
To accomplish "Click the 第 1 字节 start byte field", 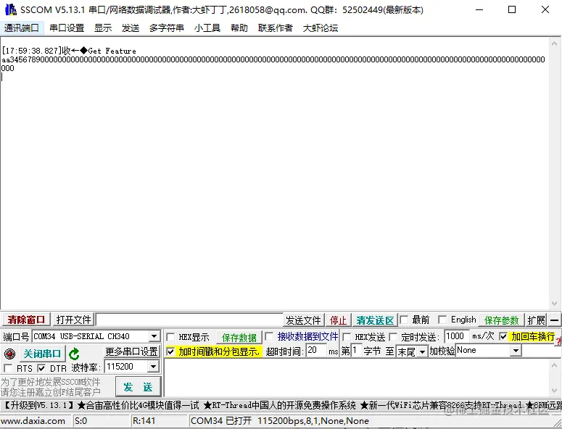I will (357, 351).
